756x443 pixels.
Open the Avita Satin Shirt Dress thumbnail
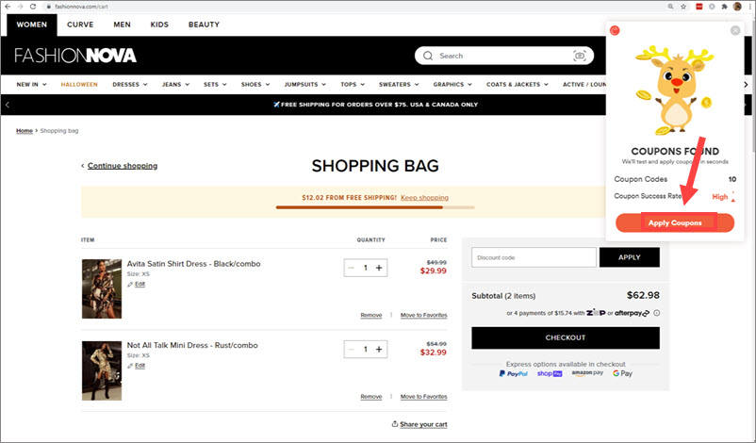tap(102, 288)
